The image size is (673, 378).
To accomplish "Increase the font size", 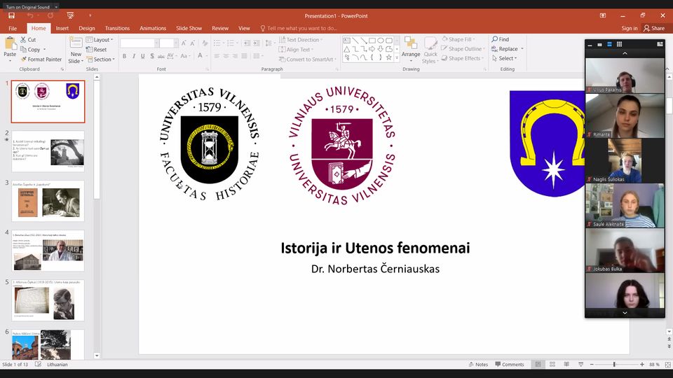I will coord(184,43).
